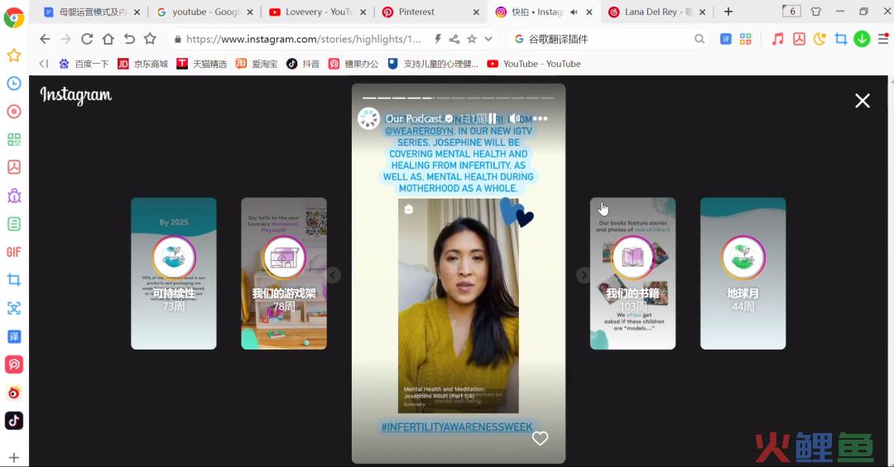Screen dimensions: 894x467
Task: Click the lightning speed mode icon
Action: pos(437,39)
